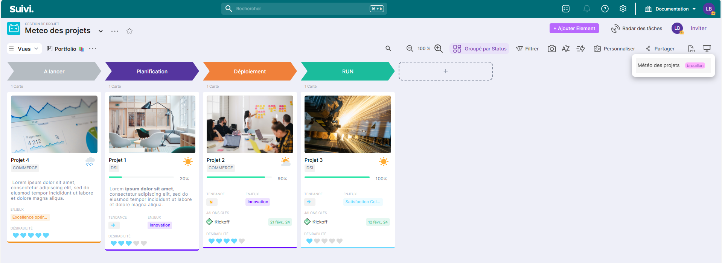Take a snapshot with the camera icon

(551, 49)
